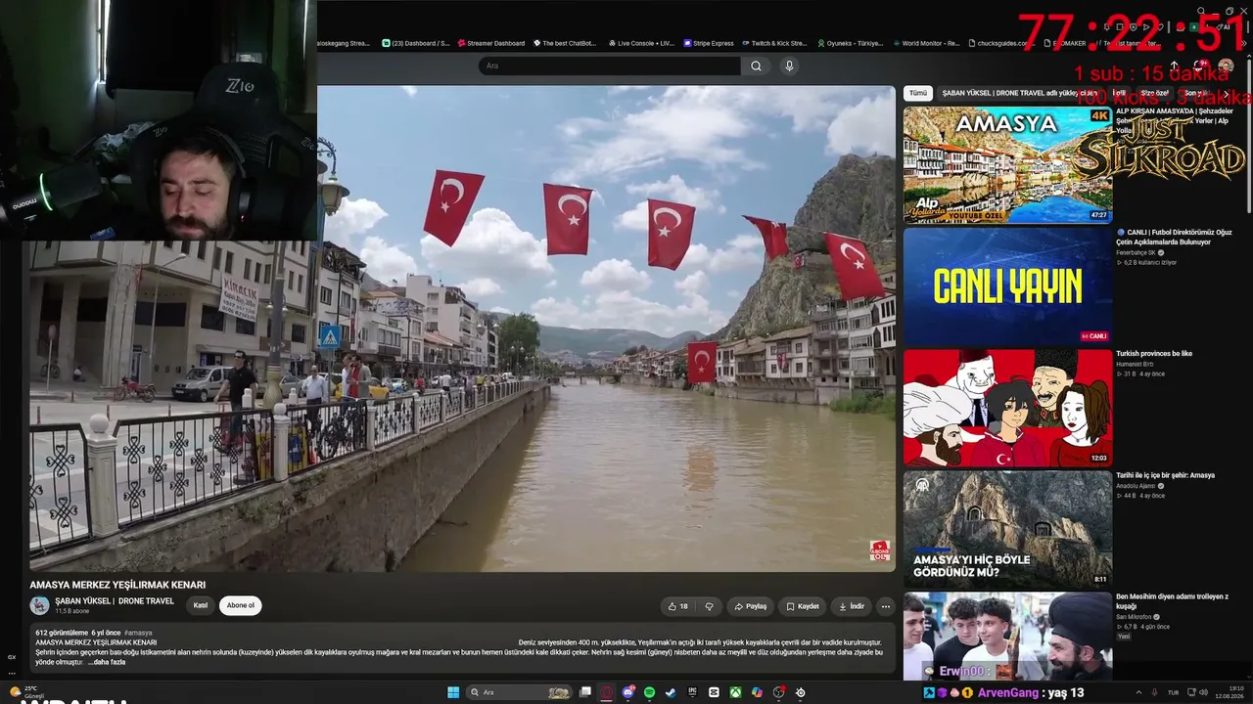Screen dimensions: 1253x704
Task: Open YouTube notifications bell
Action: point(1200,66)
